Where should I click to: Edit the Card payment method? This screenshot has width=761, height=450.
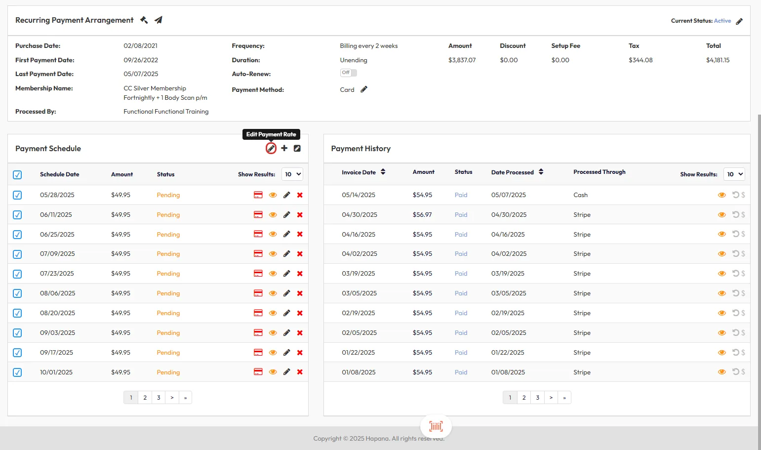[364, 89]
